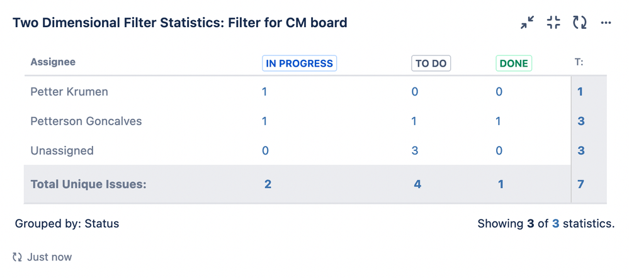Open Petter Krumen's In Progress issue count
This screenshot has width=629, height=278.
(264, 92)
